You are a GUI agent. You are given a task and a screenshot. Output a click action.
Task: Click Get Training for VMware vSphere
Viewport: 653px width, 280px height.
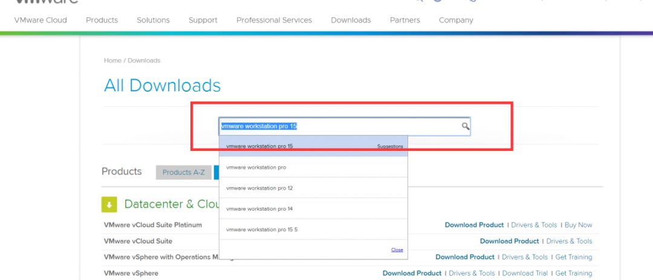[574, 273]
